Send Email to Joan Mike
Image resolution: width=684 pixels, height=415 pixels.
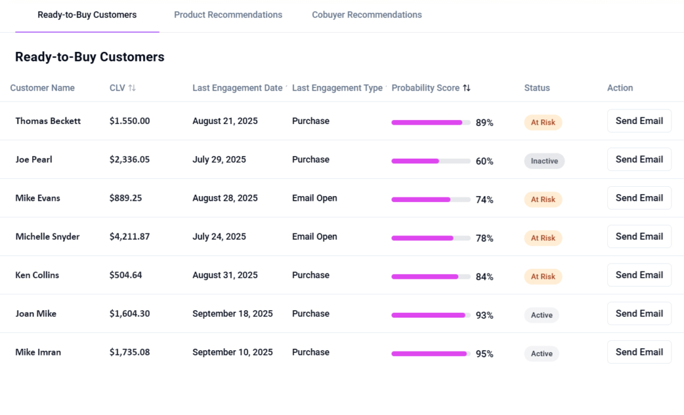(x=639, y=314)
